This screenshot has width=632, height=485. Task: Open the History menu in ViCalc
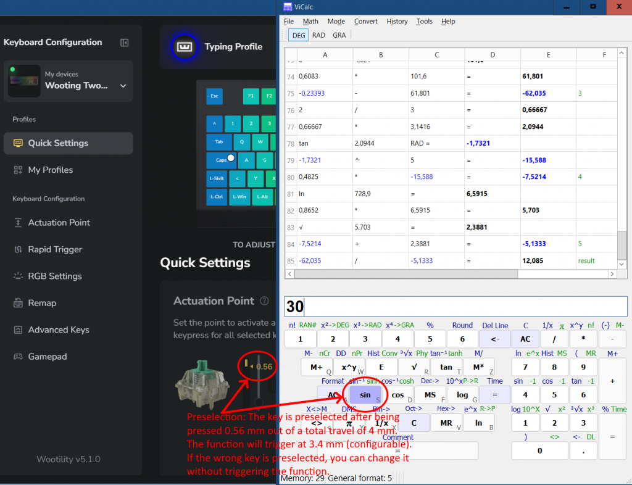[397, 21]
